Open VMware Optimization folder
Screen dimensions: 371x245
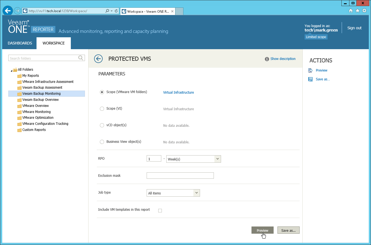coord(38,118)
